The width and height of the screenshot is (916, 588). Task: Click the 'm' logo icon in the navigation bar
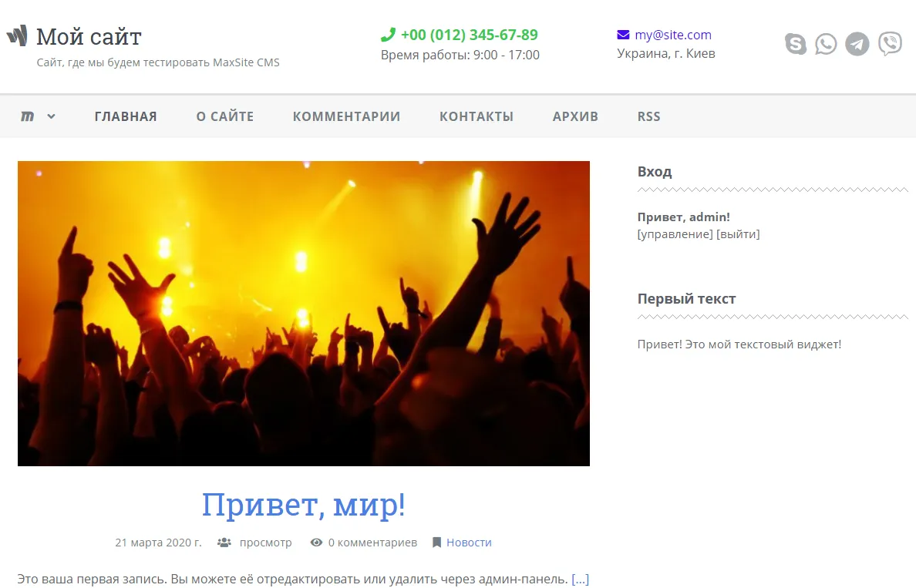28,116
